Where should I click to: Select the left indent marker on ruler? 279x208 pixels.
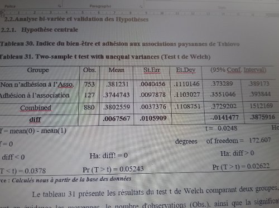point(2,14)
